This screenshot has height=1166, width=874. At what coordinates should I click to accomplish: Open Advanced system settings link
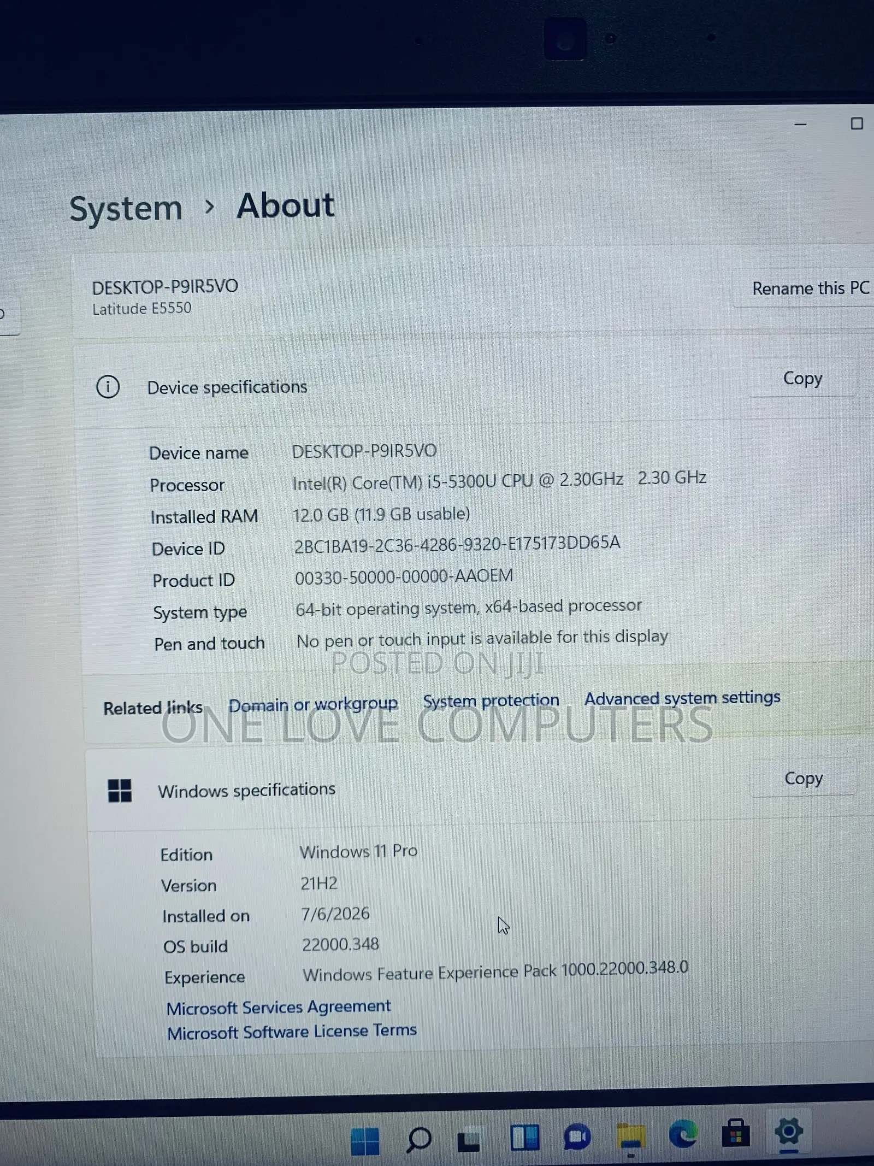[682, 697]
